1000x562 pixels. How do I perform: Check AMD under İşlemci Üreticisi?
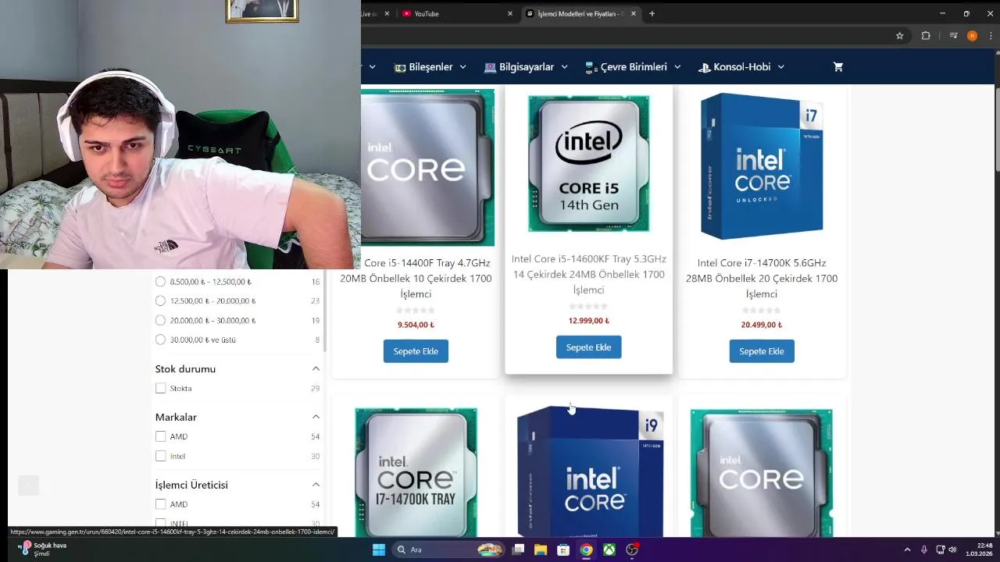160,504
